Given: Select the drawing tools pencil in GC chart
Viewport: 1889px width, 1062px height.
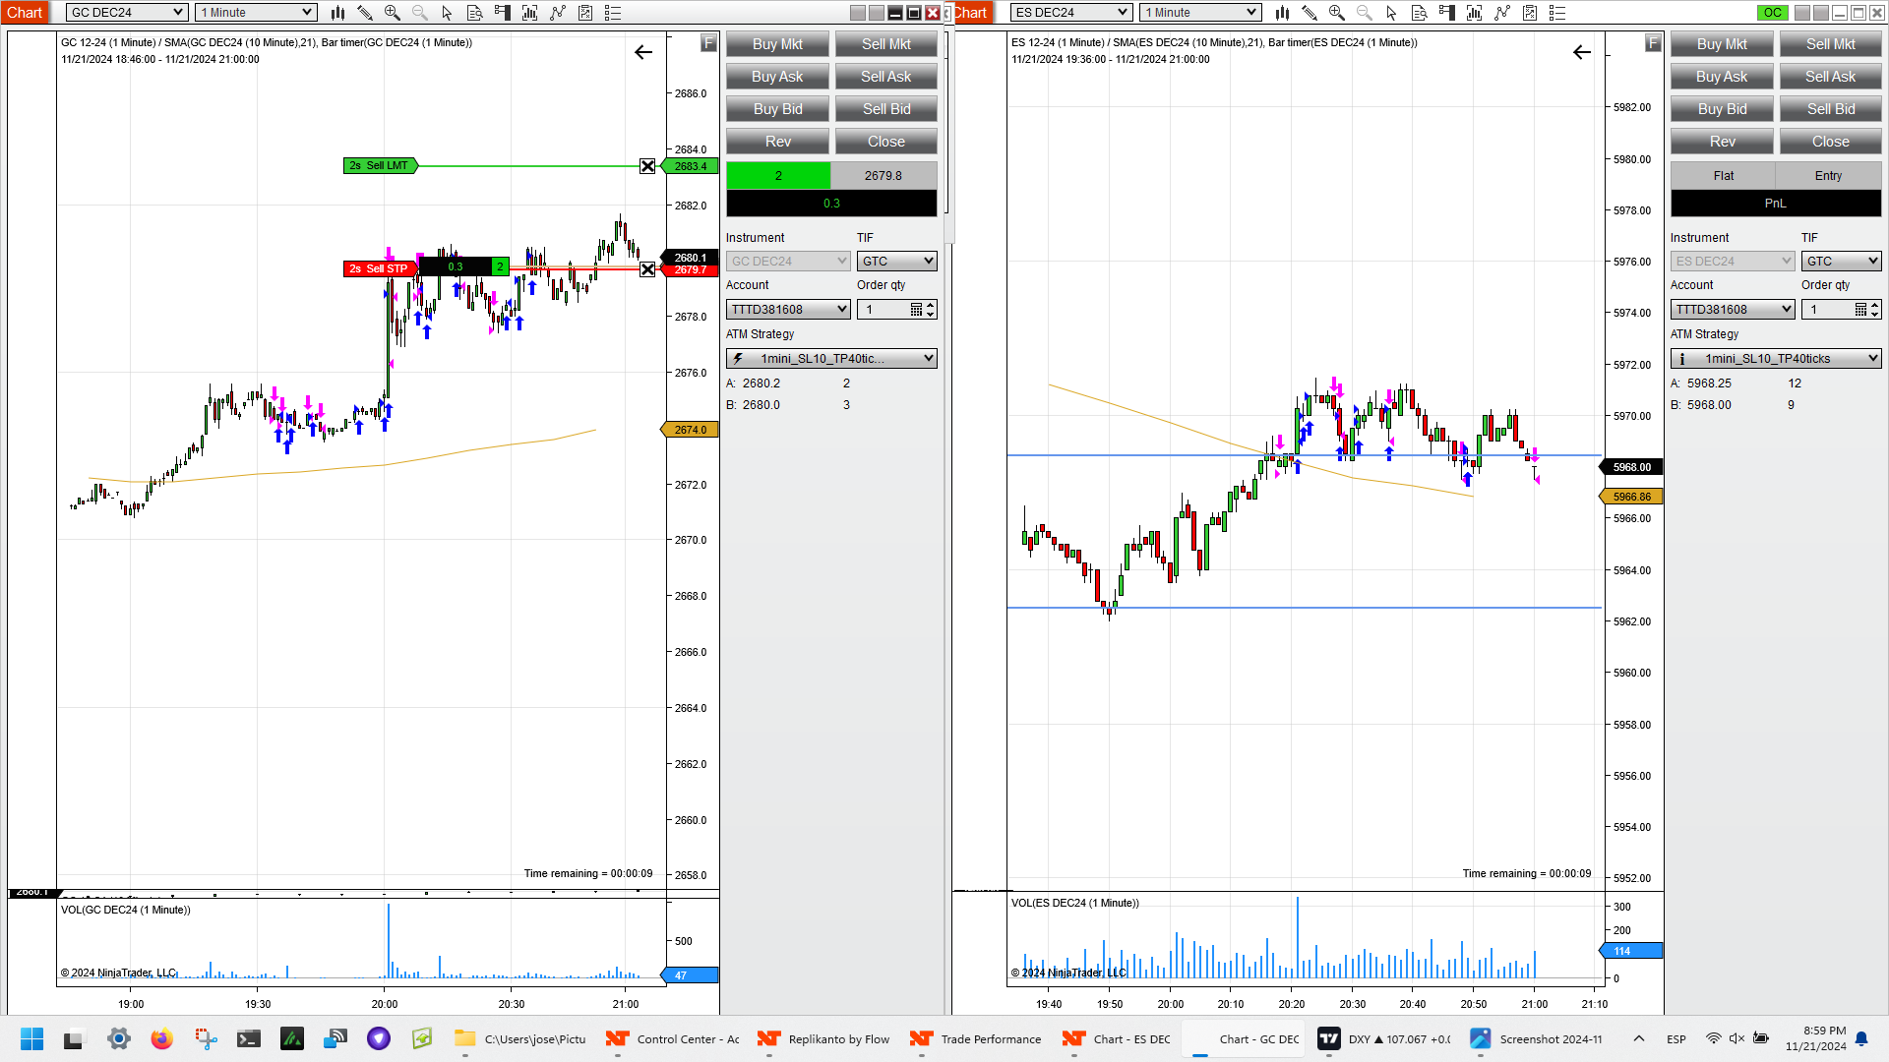Looking at the screenshot, I should click(365, 13).
